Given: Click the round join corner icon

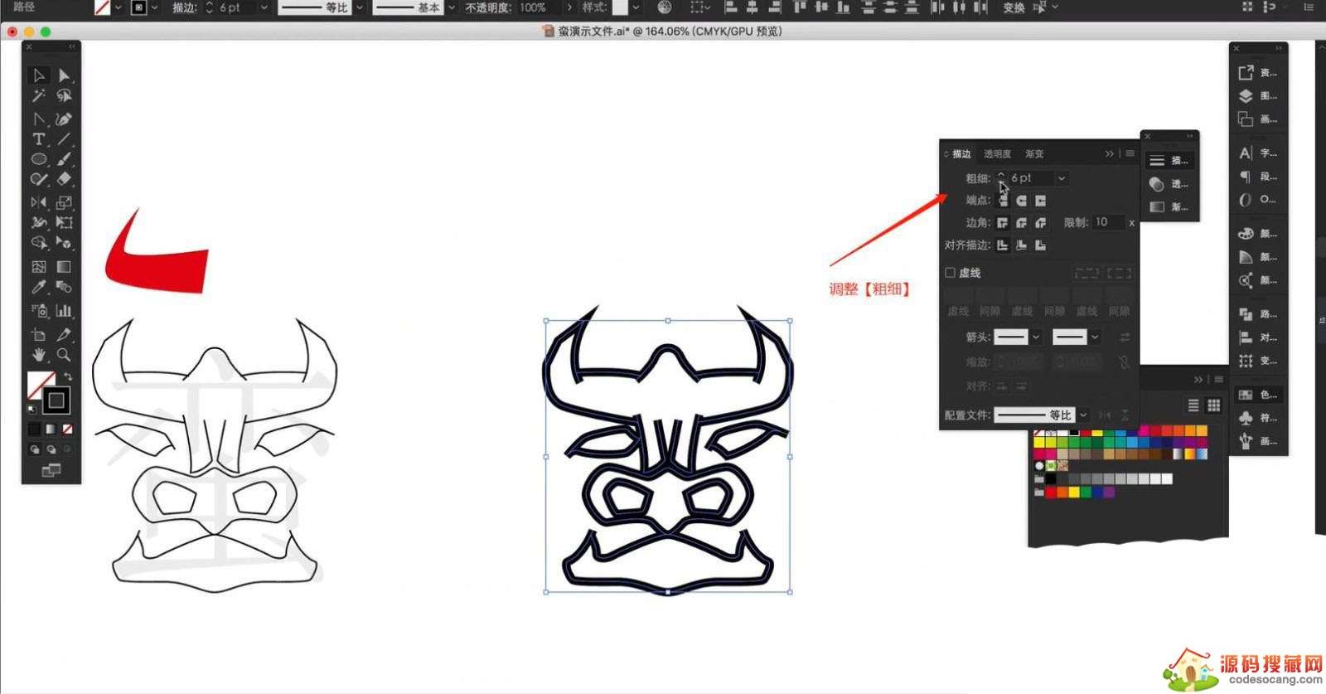Looking at the screenshot, I should click(1021, 223).
